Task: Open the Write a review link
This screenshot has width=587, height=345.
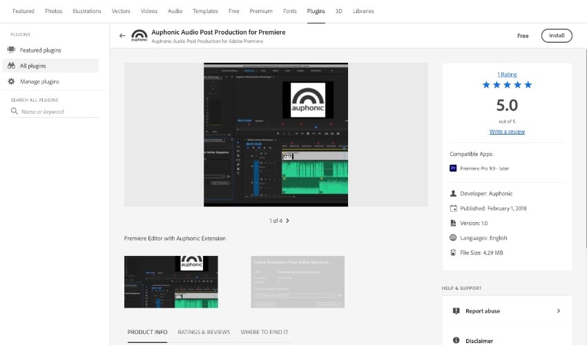Action: (x=507, y=132)
